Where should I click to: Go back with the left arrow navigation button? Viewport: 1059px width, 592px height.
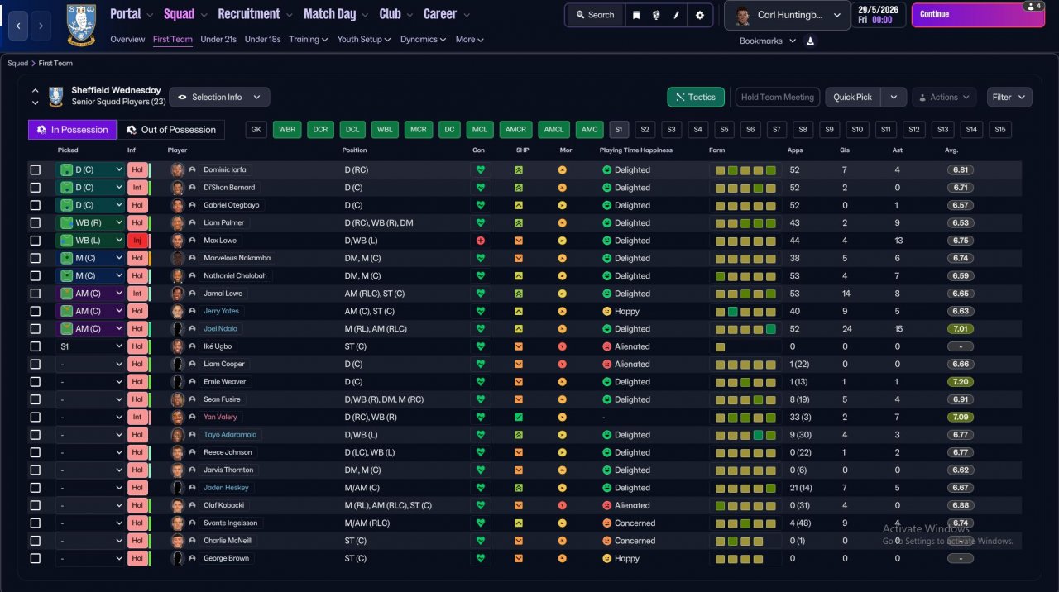pyautogui.click(x=18, y=26)
